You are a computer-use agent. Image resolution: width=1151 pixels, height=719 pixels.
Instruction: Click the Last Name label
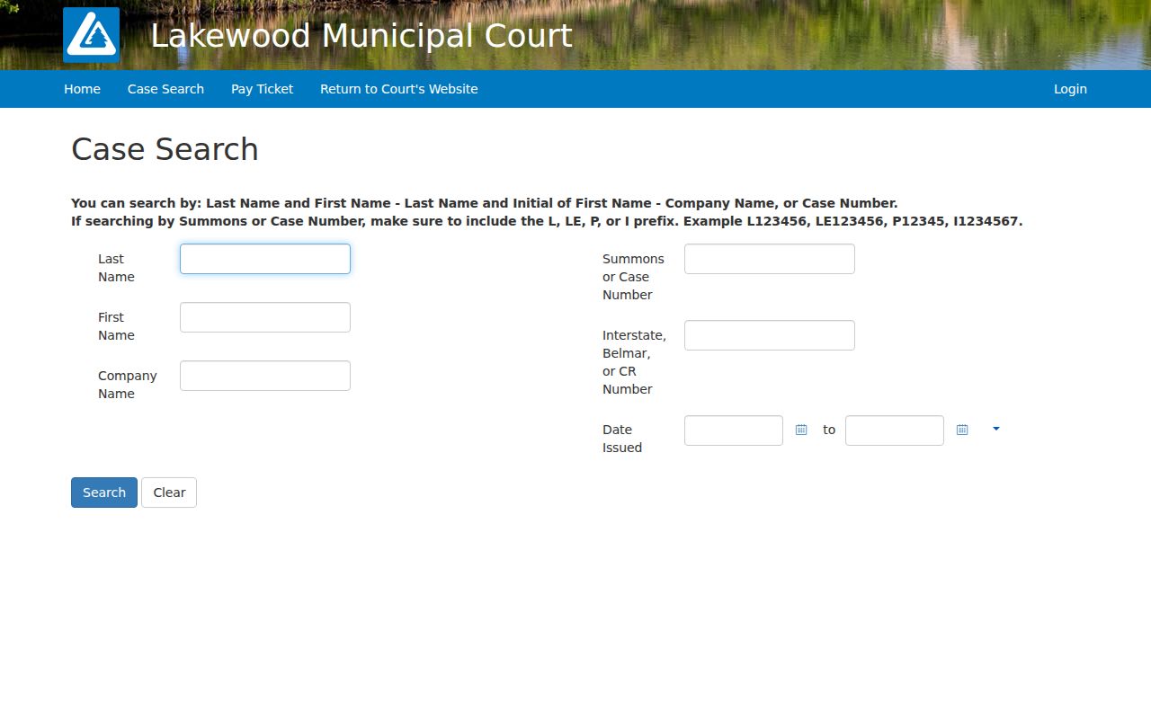pos(116,268)
